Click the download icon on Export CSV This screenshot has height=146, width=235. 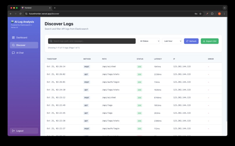(x=204, y=41)
